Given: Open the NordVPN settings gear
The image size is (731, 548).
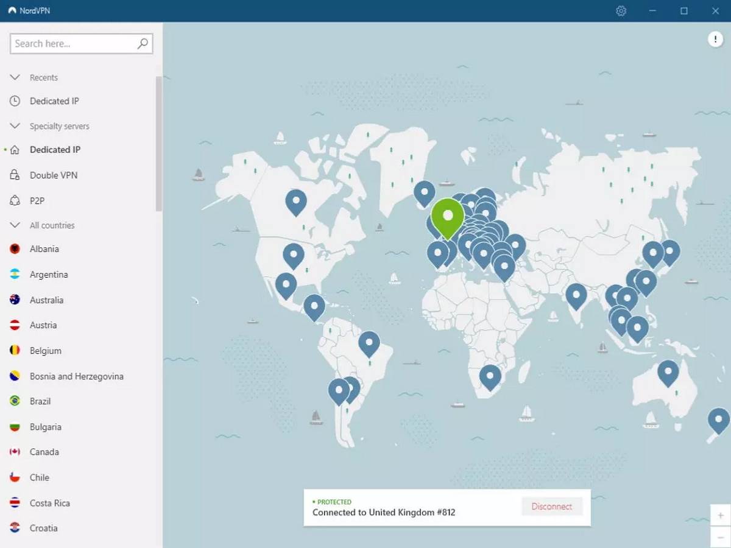Looking at the screenshot, I should click(x=621, y=11).
